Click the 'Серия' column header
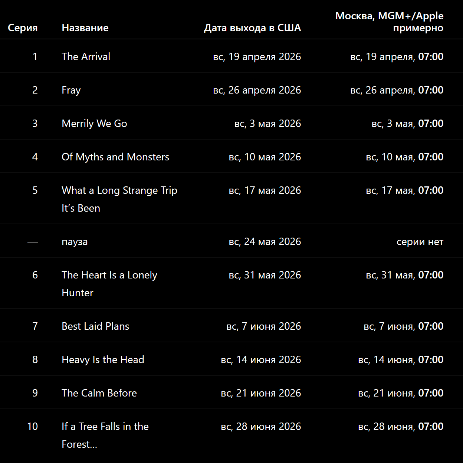The image size is (463, 463). pyautogui.click(x=23, y=28)
